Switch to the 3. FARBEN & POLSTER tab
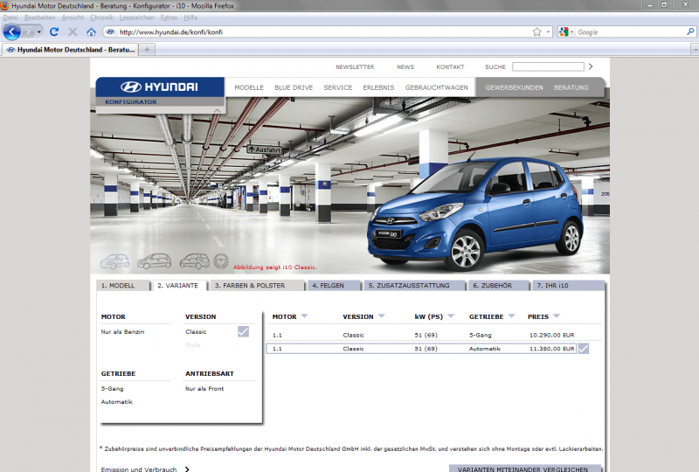The image size is (699, 472). tap(257, 286)
